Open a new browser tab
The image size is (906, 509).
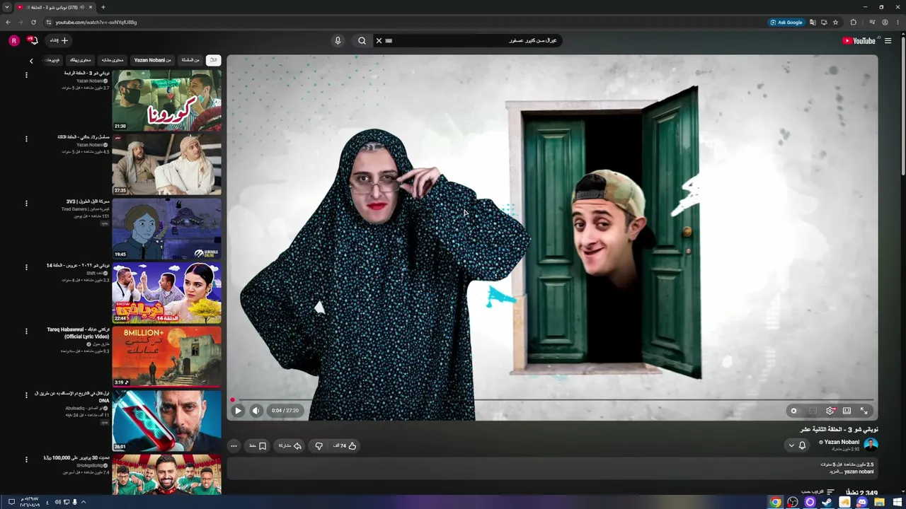(103, 7)
